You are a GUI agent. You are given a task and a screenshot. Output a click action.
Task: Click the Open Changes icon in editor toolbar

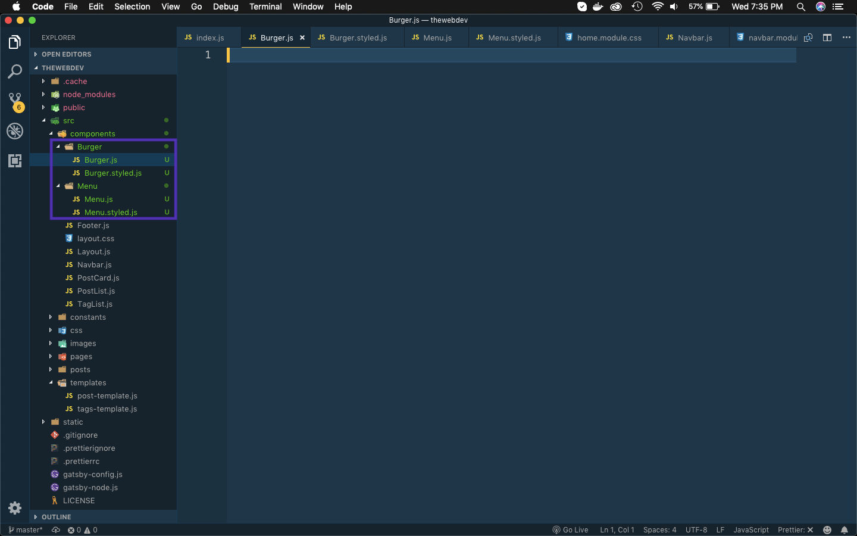tap(808, 38)
